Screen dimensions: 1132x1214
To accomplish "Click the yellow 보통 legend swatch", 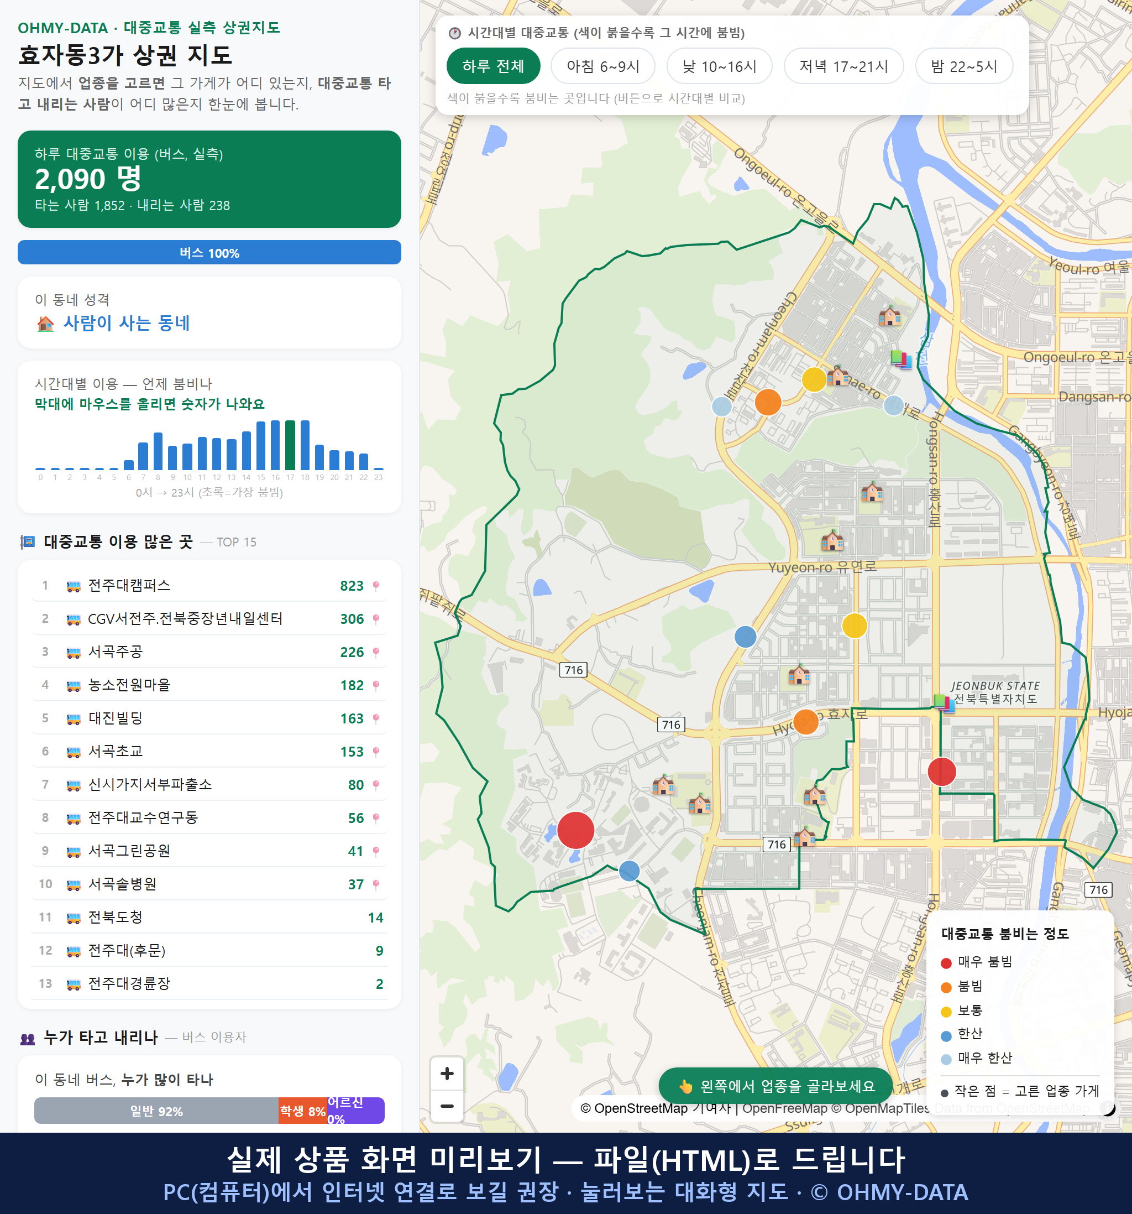I will [x=946, y=1012].
